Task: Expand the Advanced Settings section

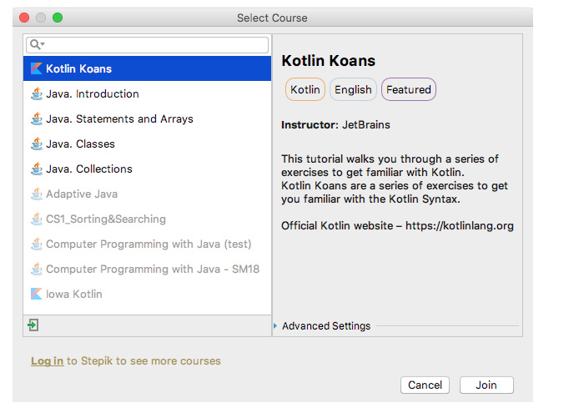Action: coord(275,326)
